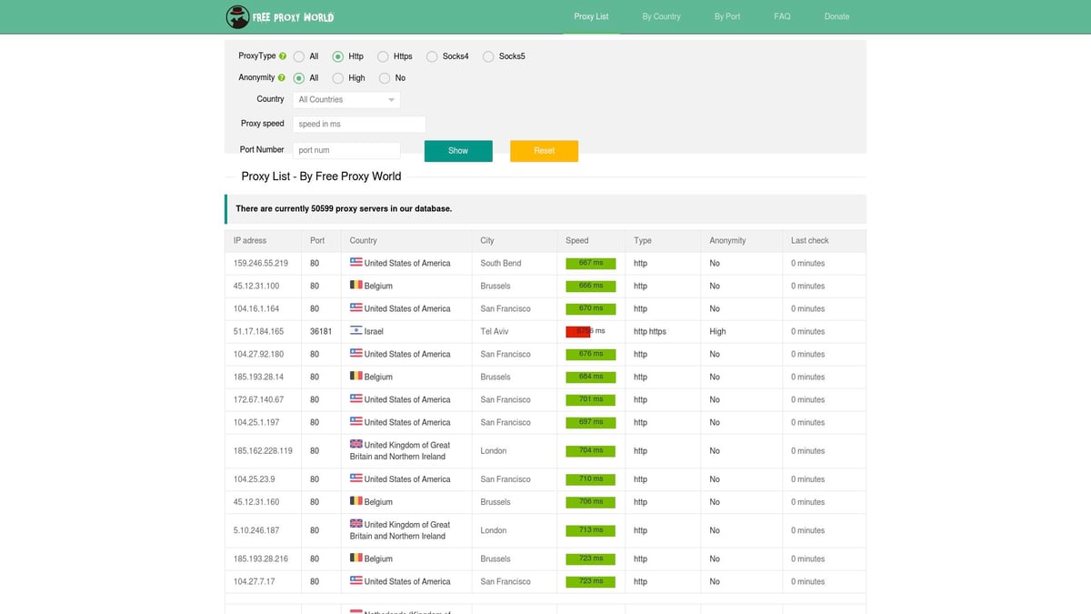Click the Anonymity help question icon
Viewport: 1091px width, 614px height.
282,78
